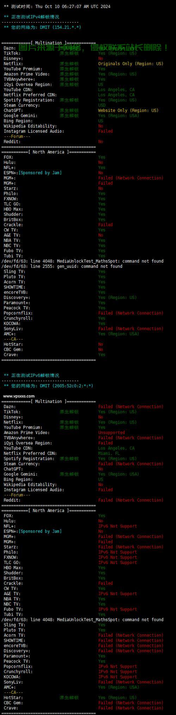Click the green Chinese watermark text at top
This screenshot has width=176, height=715.
tap(94, 48)
